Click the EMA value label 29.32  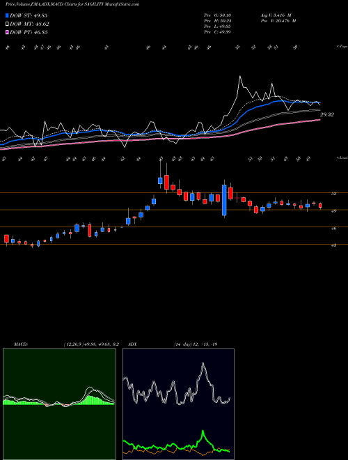click(x=327, y=115)
